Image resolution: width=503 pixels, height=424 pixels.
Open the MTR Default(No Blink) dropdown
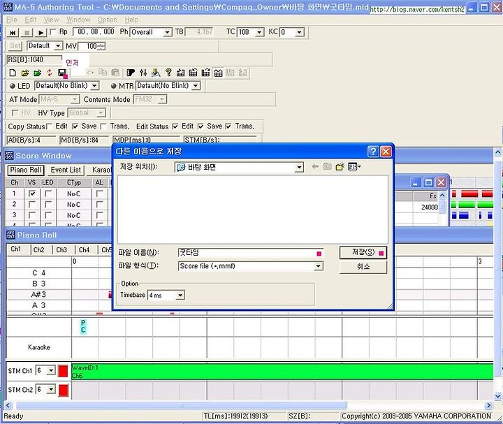[196, 86]
